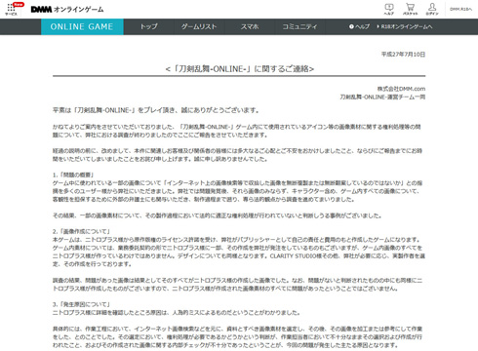This screenshot has height=351, width=478.
Task: Open the スマホ menu item
Action: (250, 26)
